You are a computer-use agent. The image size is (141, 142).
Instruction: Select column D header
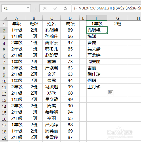click(x=70, y=18)
